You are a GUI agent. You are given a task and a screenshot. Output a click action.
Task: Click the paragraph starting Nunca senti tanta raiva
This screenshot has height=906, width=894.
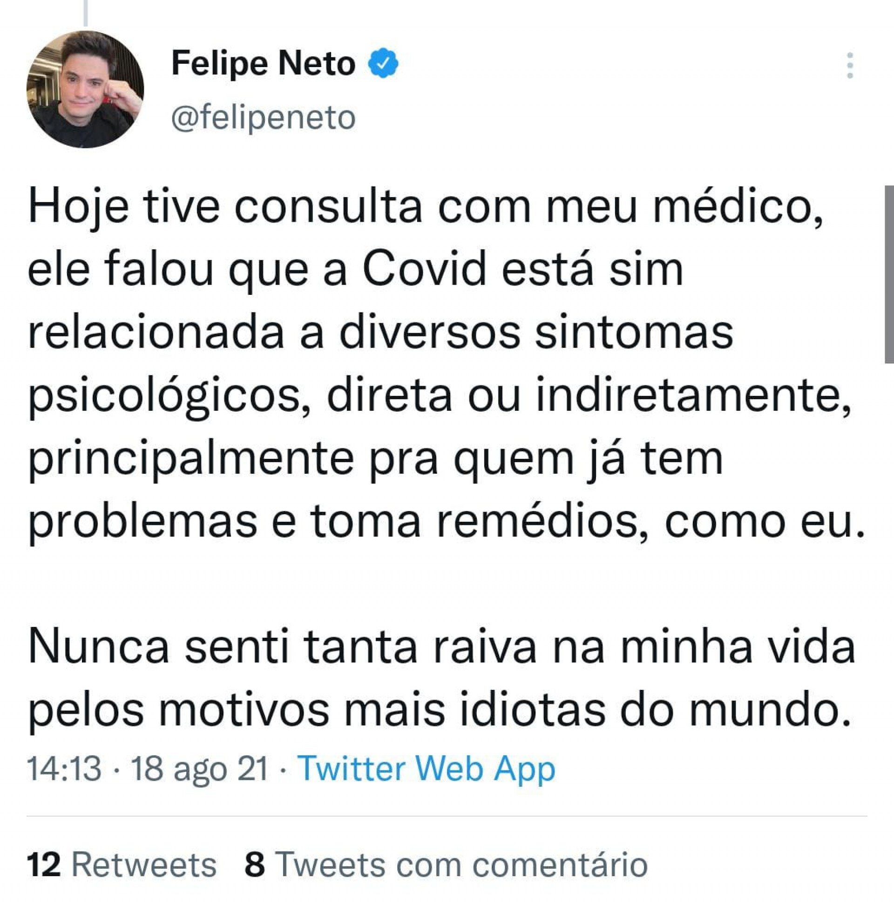(x=440, y=679)
